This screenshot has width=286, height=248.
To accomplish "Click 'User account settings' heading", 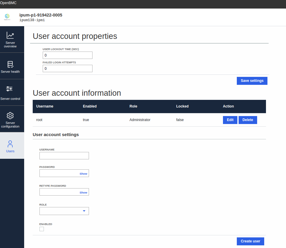I will point(56,135).
